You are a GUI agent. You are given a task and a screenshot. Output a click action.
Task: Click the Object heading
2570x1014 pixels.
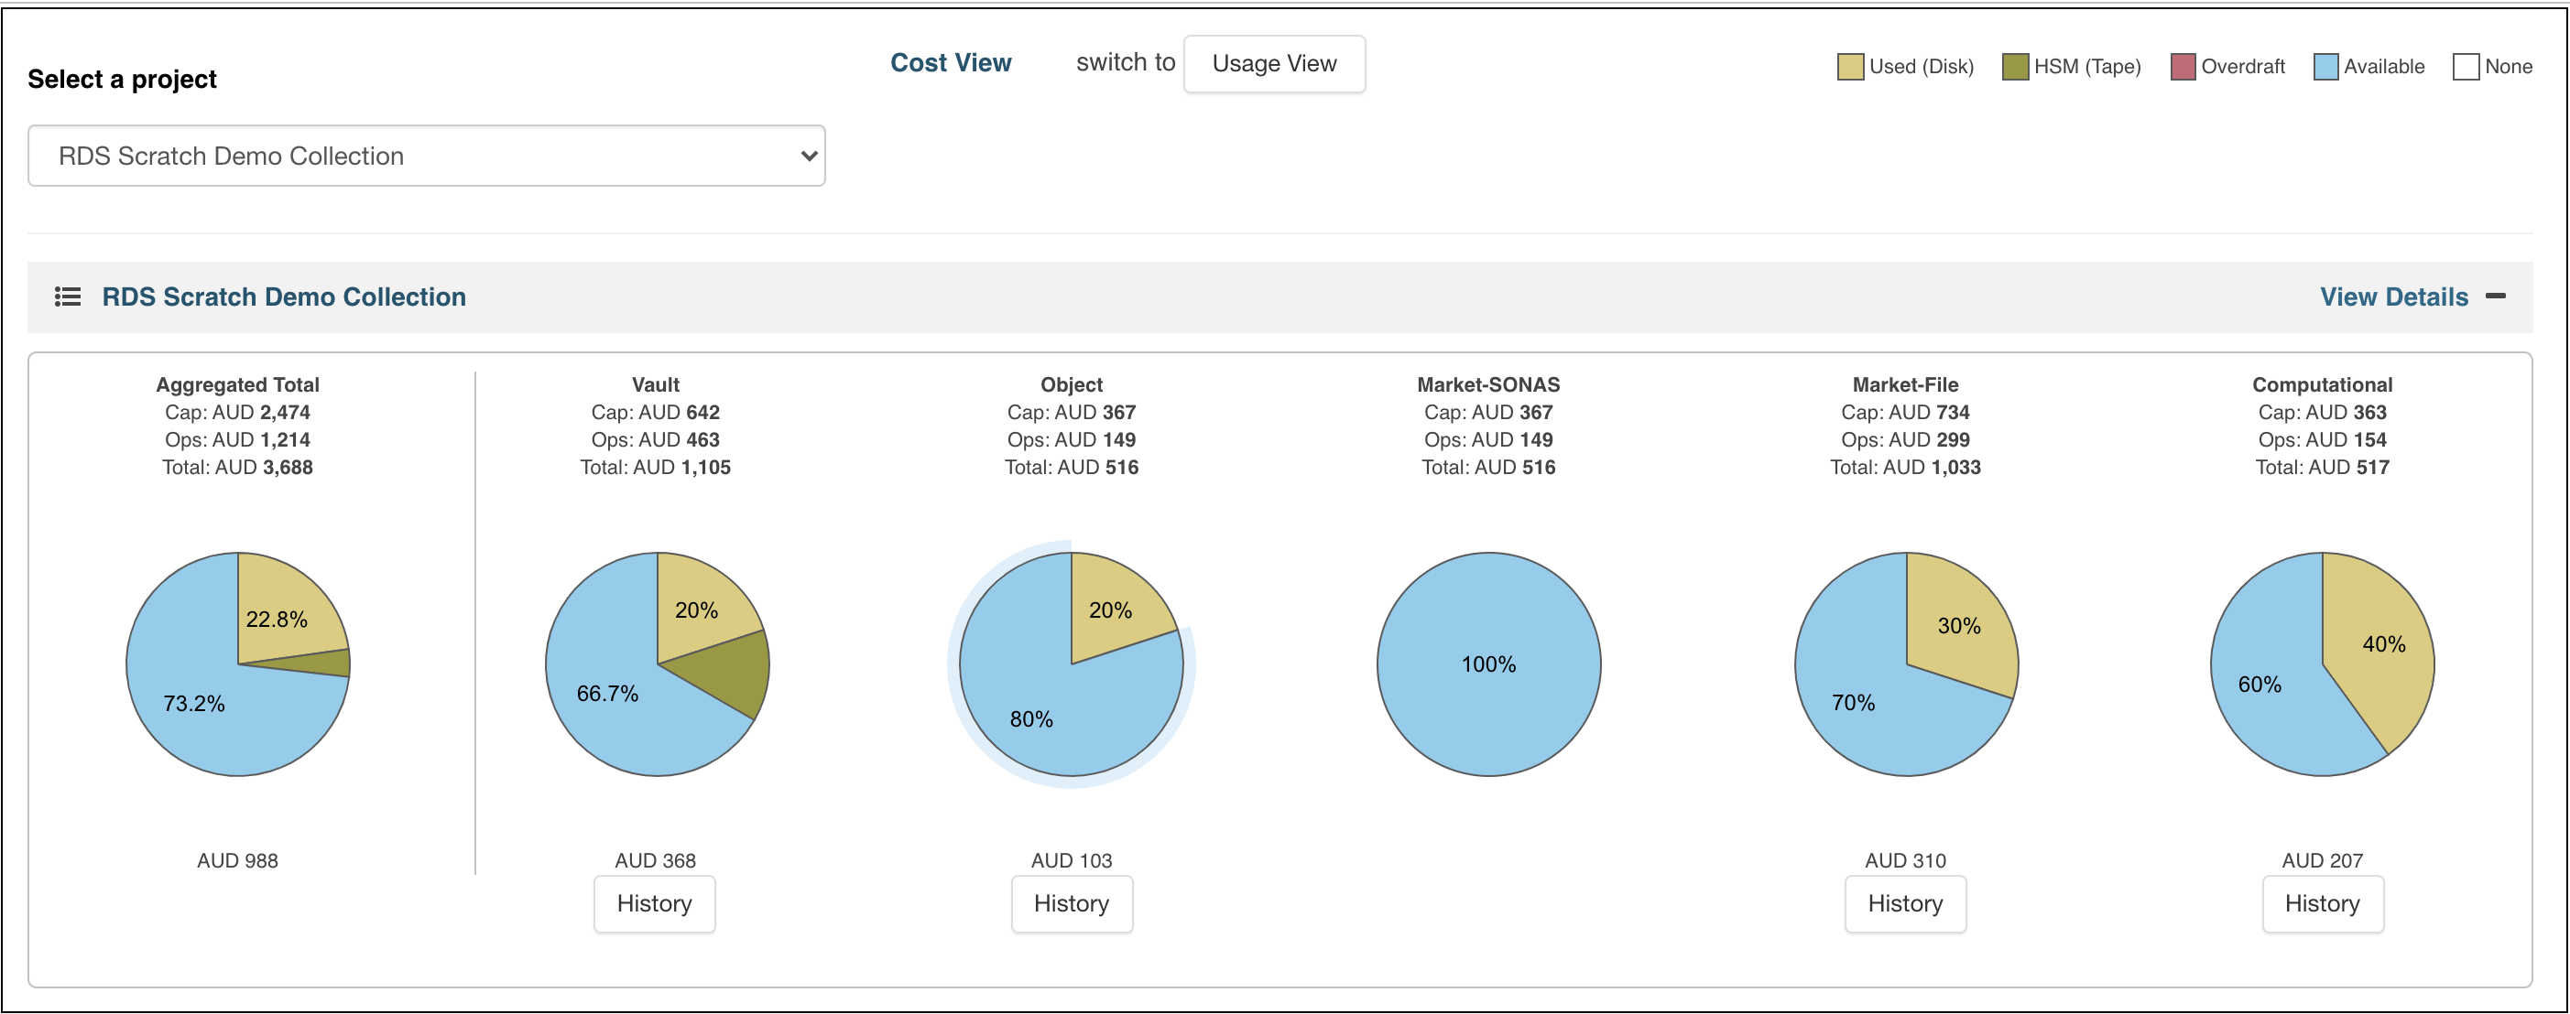pos(1072,385)
